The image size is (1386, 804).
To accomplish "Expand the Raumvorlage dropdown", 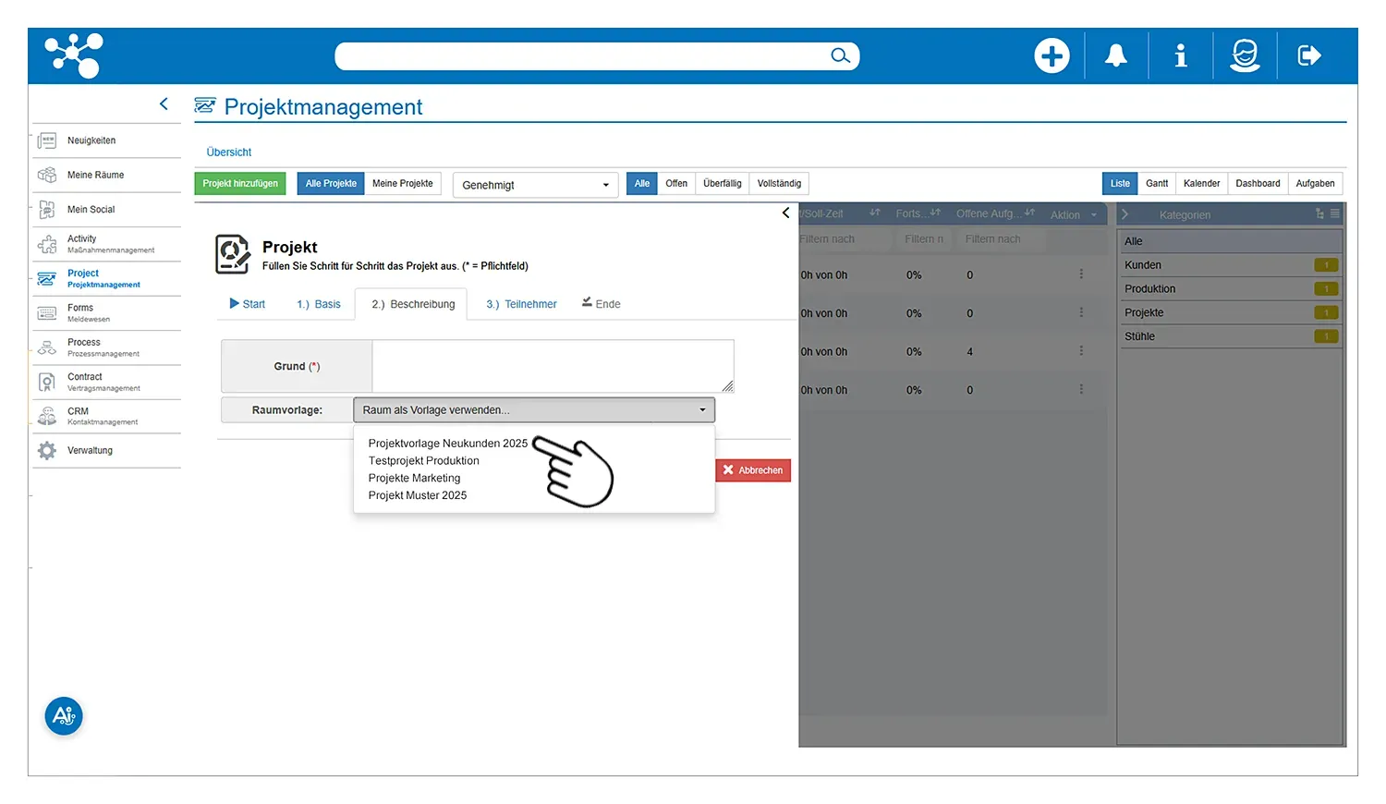I will coord(533,410).
